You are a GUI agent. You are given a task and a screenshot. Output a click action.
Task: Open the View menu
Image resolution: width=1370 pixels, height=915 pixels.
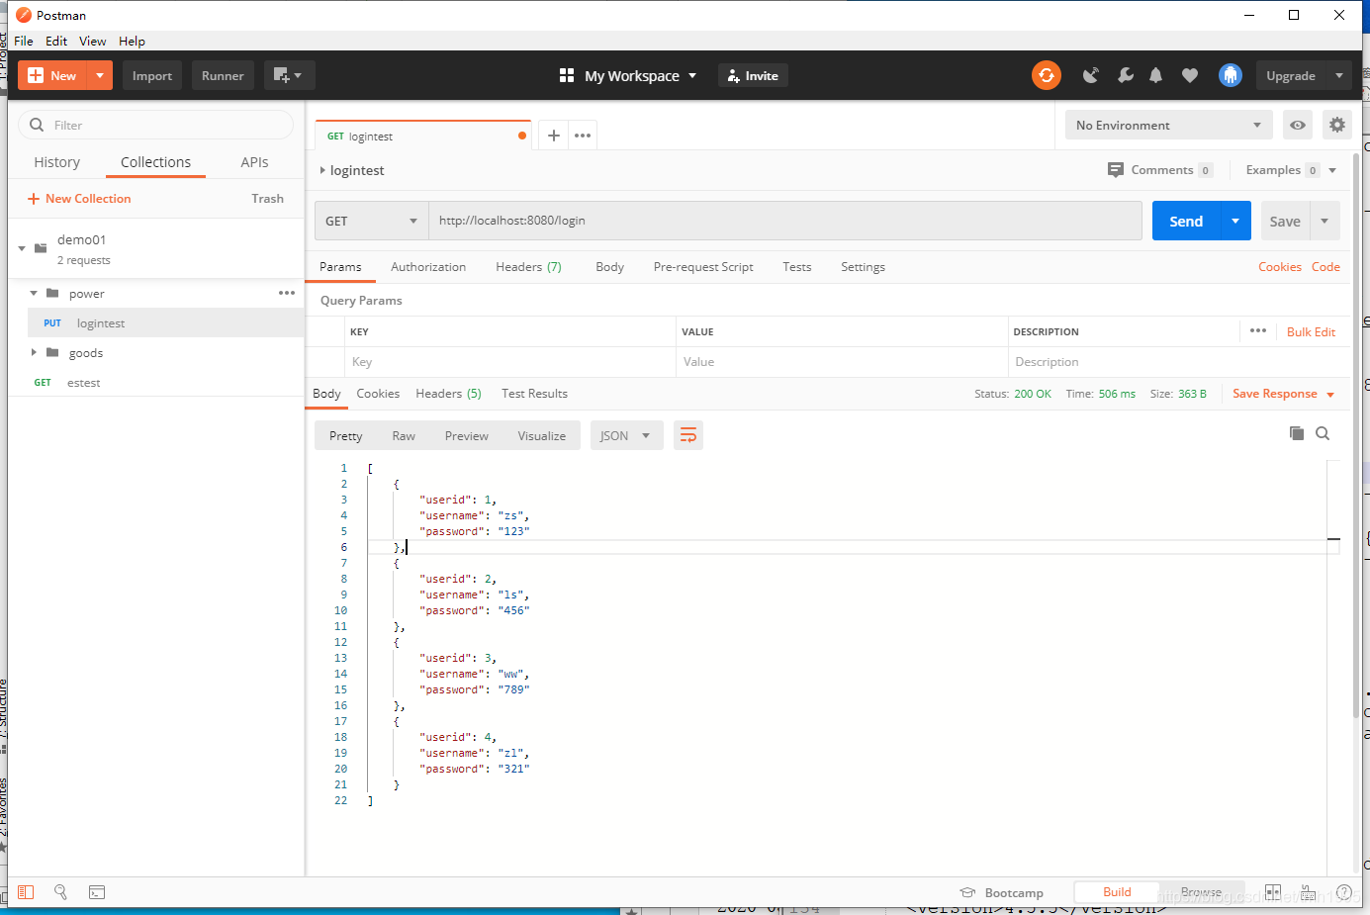click(93, 41)
